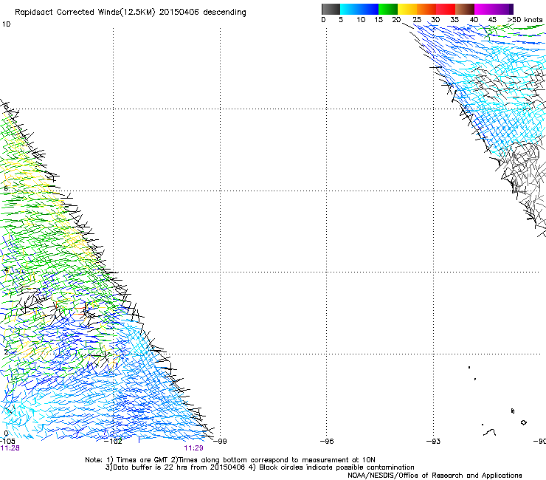Click the legend label '25'
This screenshot has width=546, height=480.
point(417,20)
